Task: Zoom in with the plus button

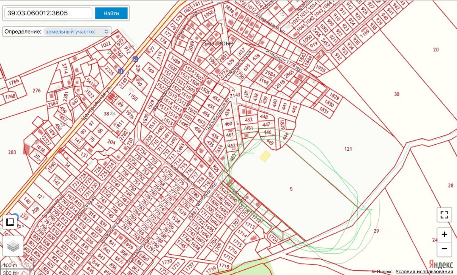Action: tap(444, 235)
